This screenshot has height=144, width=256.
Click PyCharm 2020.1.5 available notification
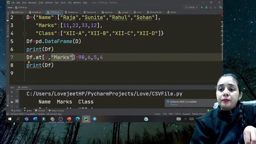pos(183,102)
